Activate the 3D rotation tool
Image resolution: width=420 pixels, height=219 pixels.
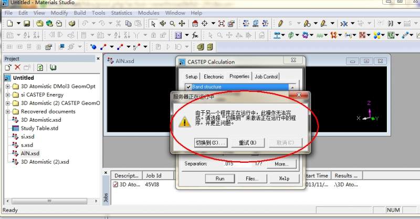163,24
